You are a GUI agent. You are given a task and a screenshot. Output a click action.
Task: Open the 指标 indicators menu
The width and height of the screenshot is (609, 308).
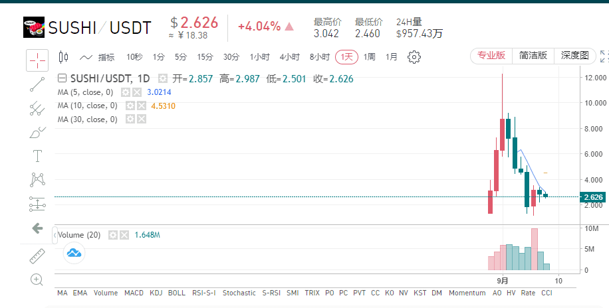[x=97, y=57]
